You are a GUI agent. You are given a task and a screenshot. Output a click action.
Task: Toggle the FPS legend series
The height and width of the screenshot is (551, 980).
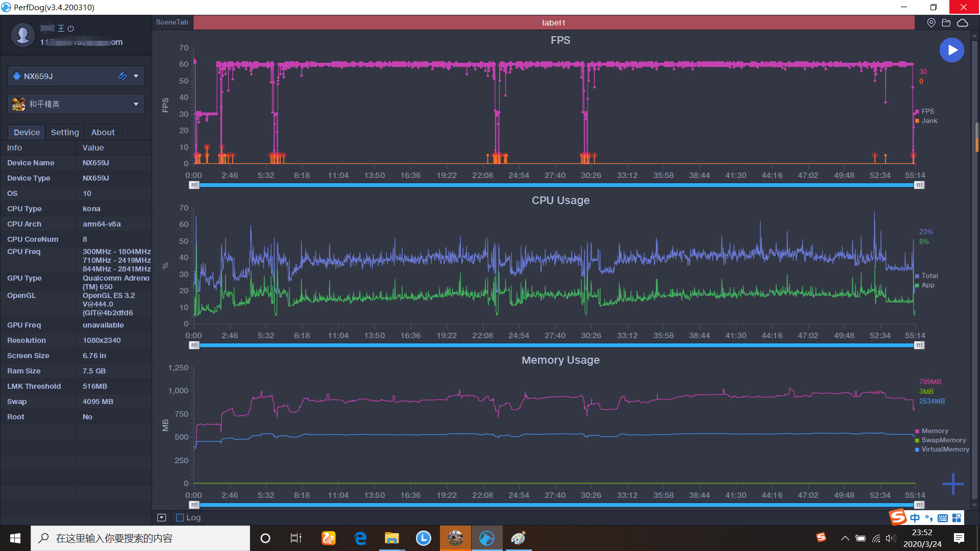(927, 111)
